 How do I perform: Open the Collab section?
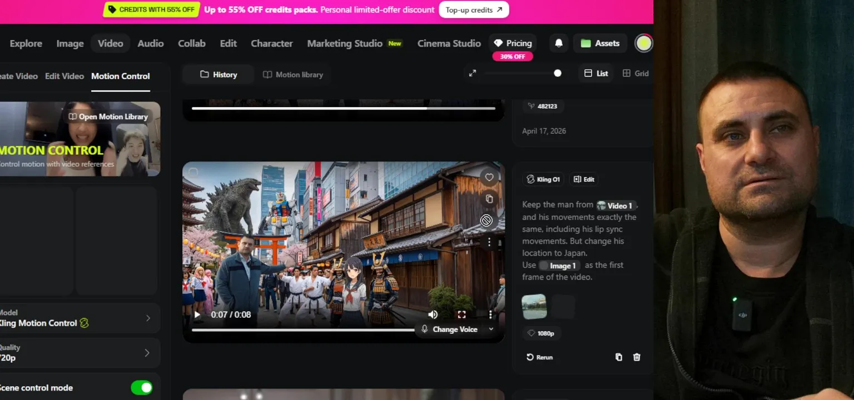click(x=192, y=43)
